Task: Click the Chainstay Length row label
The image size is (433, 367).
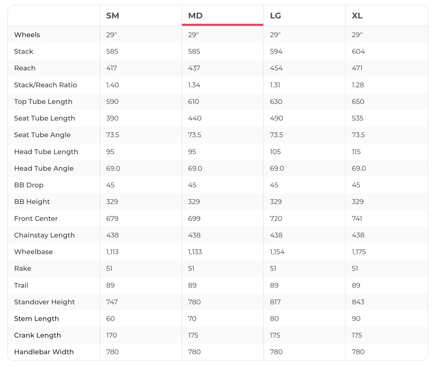Action: pos(45,235)
